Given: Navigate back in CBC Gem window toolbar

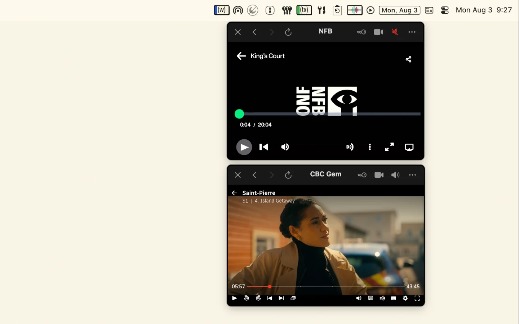Looking at the screenshot, I should click(x=254, y=175).
